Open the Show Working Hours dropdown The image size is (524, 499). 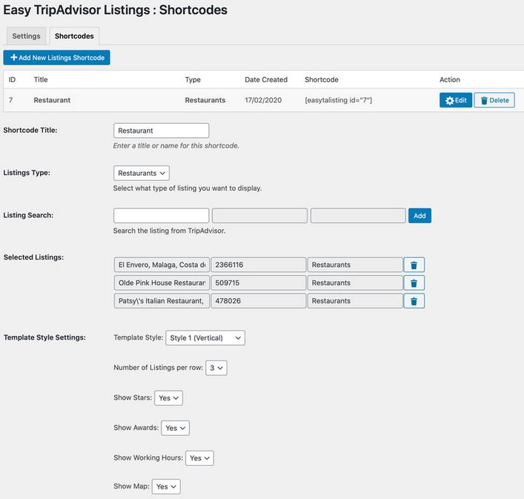pyautogui.click(x=199, y=458)
